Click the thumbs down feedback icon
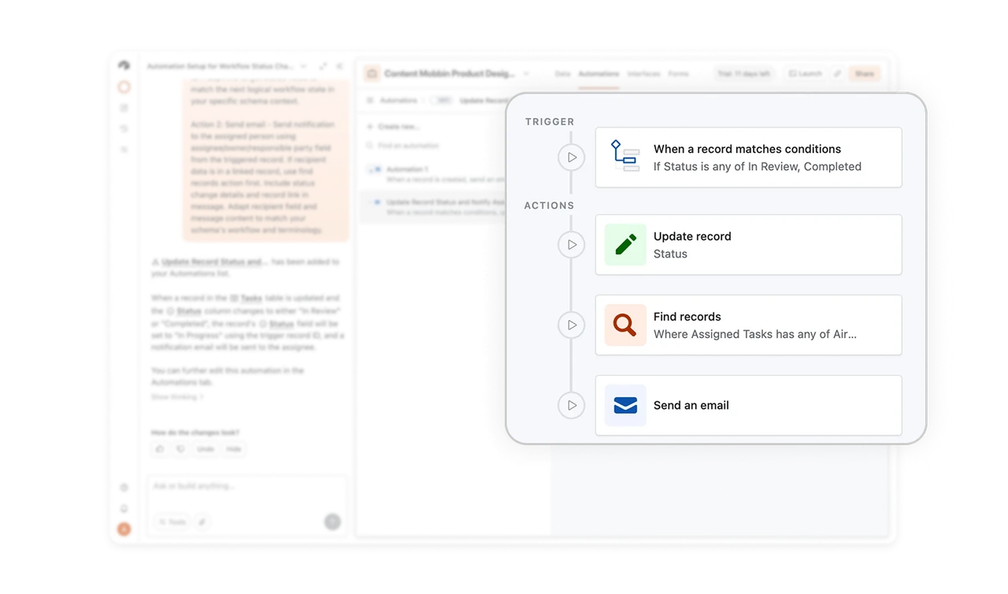Image resolution: width=1008 pixels, height=594 pixels. point(180,449)
